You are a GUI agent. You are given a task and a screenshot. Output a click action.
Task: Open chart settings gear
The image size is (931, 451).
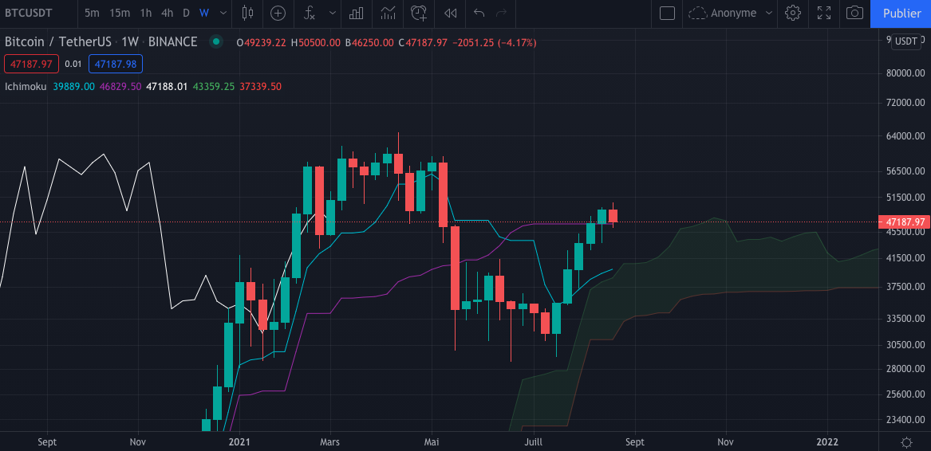792,13
